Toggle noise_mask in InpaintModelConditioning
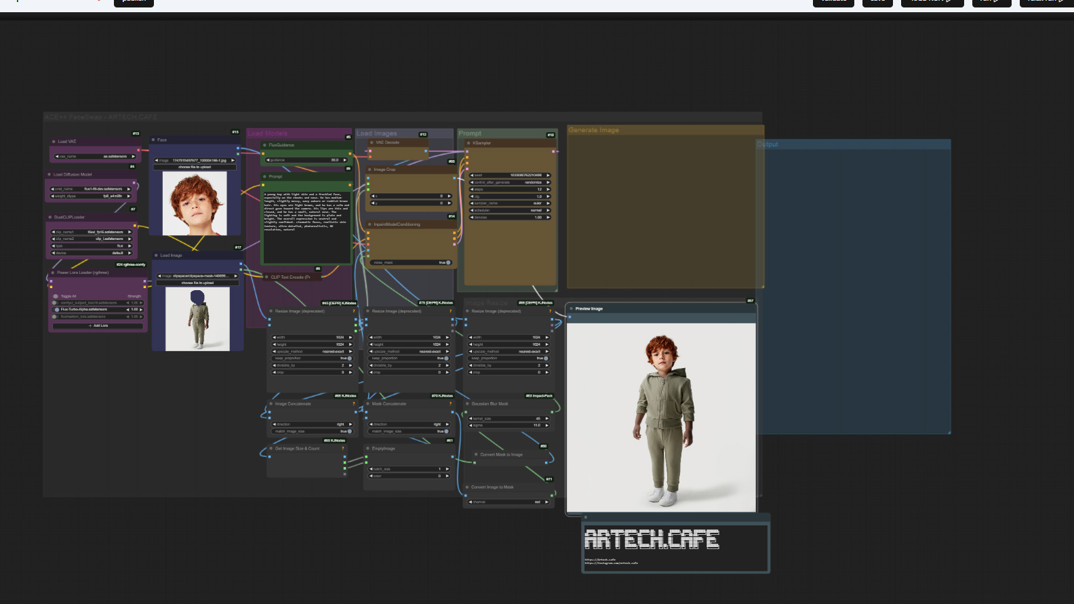The width and height of the screenshot is (1074, 604). click(x=447, y=262)
